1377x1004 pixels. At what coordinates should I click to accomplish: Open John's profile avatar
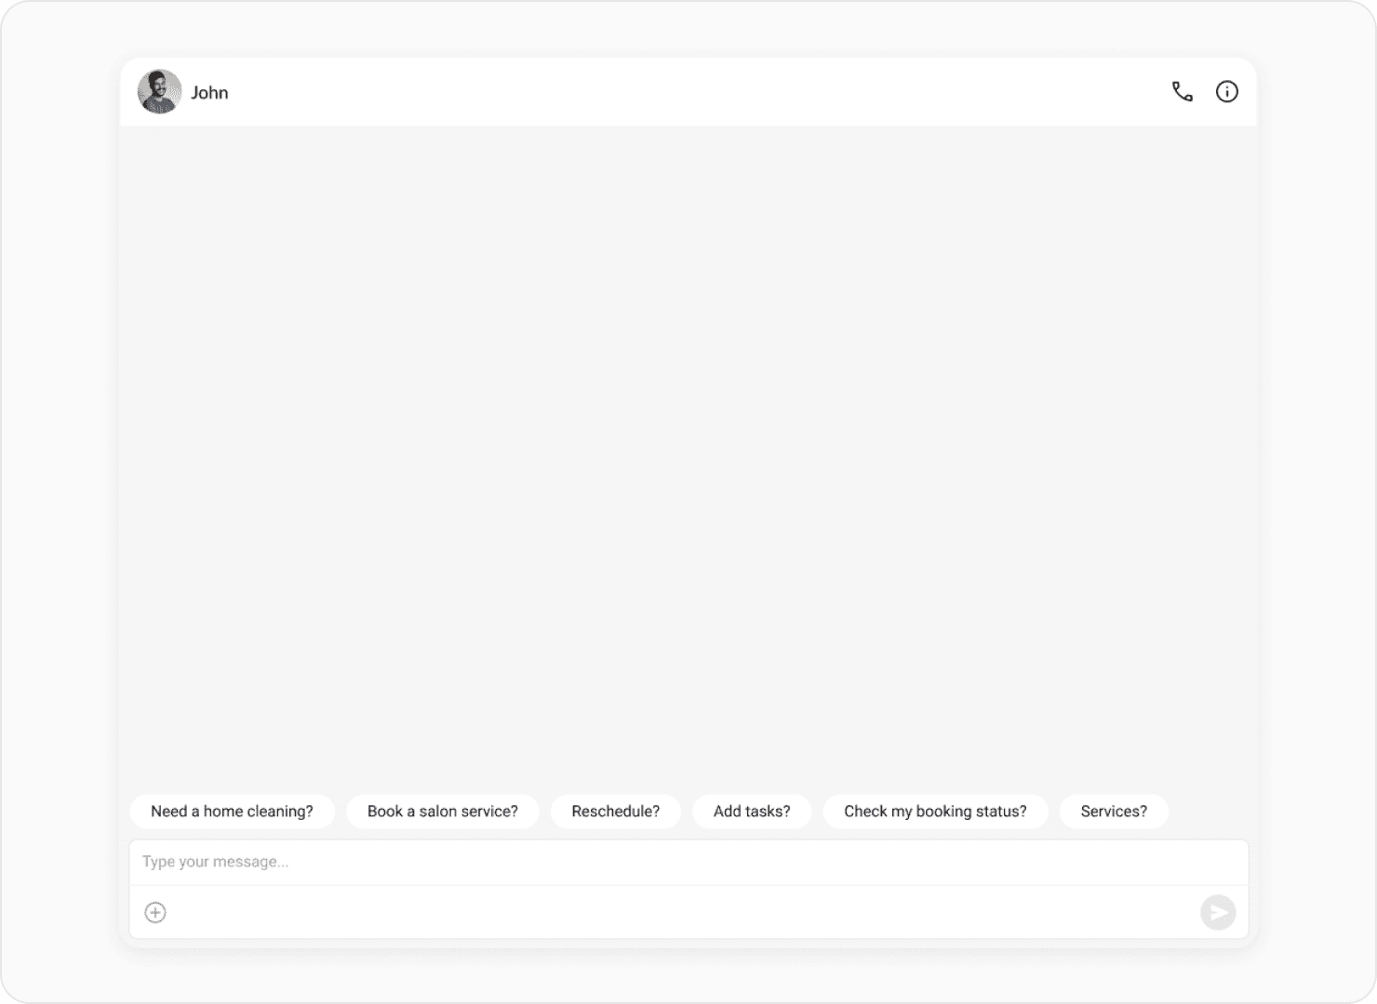pyautogui.click(x=160, y=92)
